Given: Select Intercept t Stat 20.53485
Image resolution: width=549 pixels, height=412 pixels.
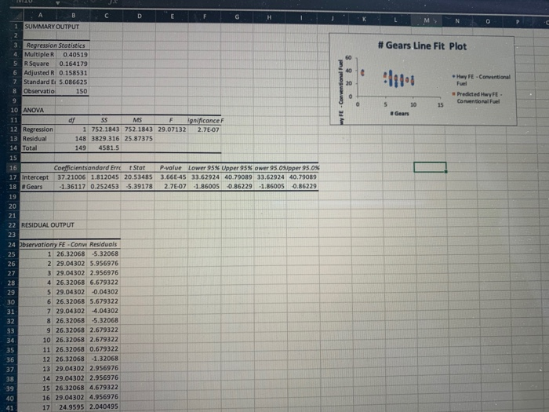Looking at the screenshot, I should [x=138, y=177].
